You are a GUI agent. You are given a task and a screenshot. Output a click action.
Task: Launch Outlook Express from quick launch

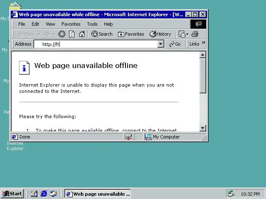point(54,194)
